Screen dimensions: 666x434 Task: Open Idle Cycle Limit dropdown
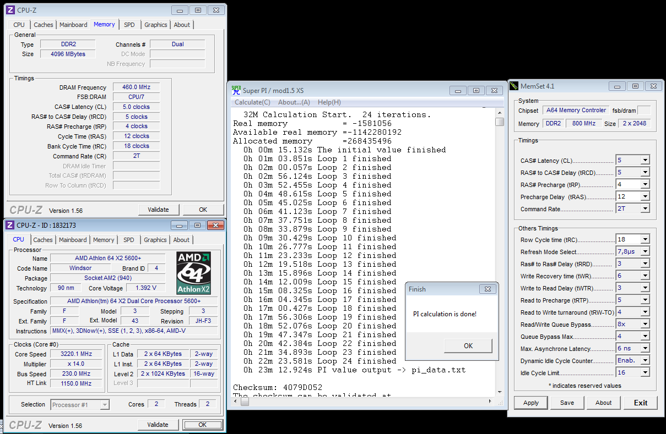pos(645,372)
